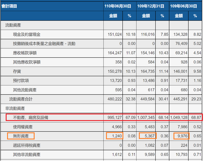Select the 其他非流動資產 row label
The height and width of the screenshot is (164, 206).
[27, 155]
